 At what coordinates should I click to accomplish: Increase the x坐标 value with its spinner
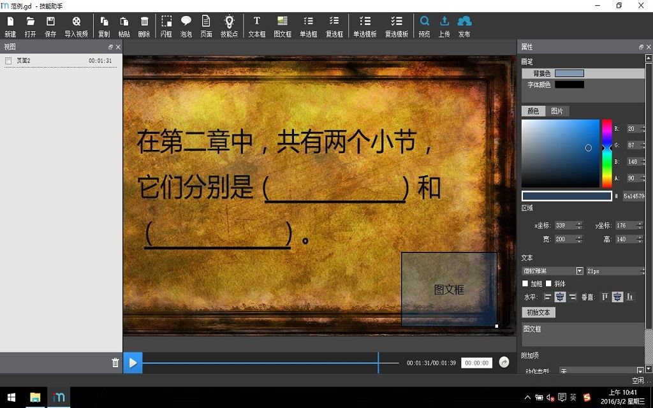pyautogui.click(x=579, y=223)
